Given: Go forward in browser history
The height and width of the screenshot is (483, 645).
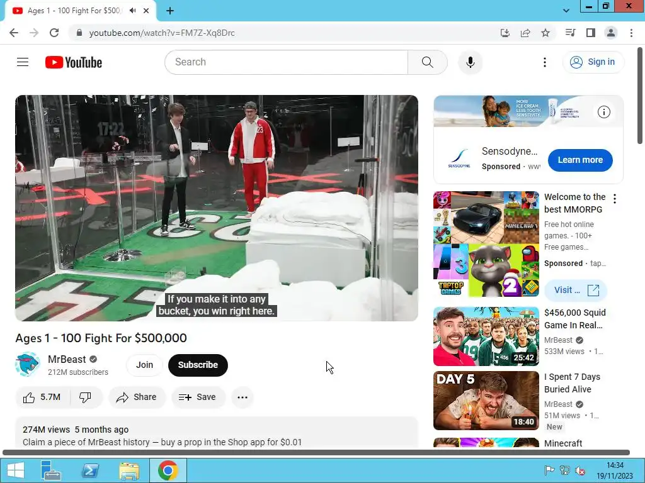Looking at the screenshot, I should click(34, 33).
